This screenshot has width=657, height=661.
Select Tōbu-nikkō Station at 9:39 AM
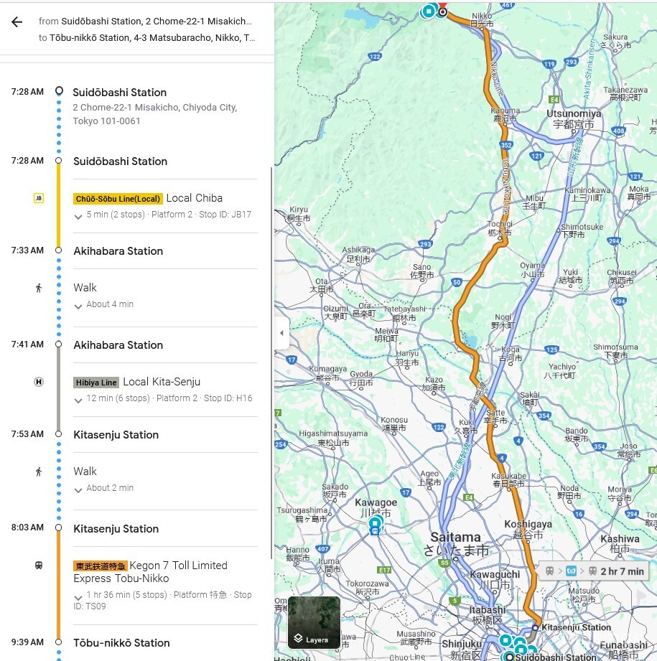(x=121, y=643)
